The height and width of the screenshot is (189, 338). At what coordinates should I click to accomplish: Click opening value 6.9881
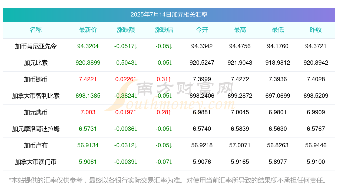(x=202, y=112)
